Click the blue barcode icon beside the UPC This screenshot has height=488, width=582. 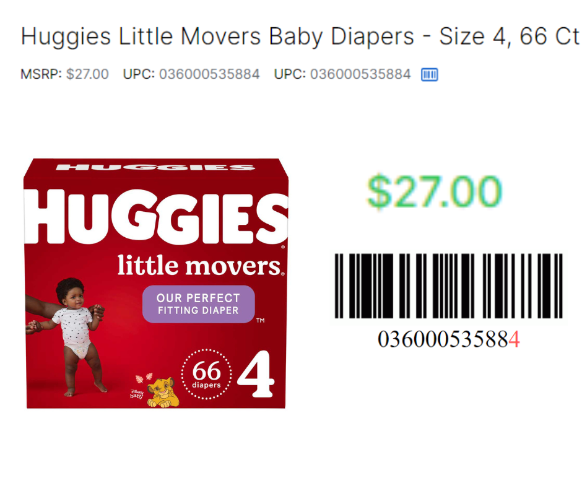pos(430,75)
